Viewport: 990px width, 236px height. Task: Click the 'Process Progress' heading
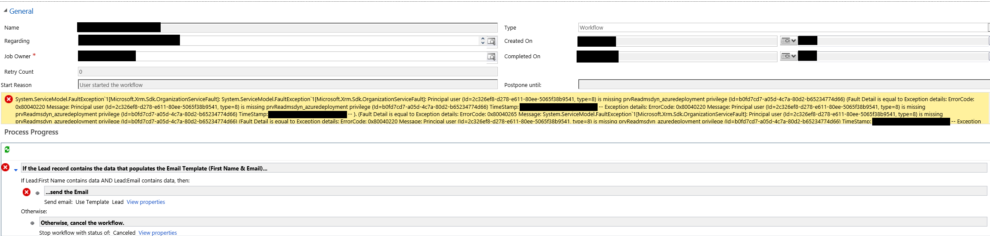(31, 132)
